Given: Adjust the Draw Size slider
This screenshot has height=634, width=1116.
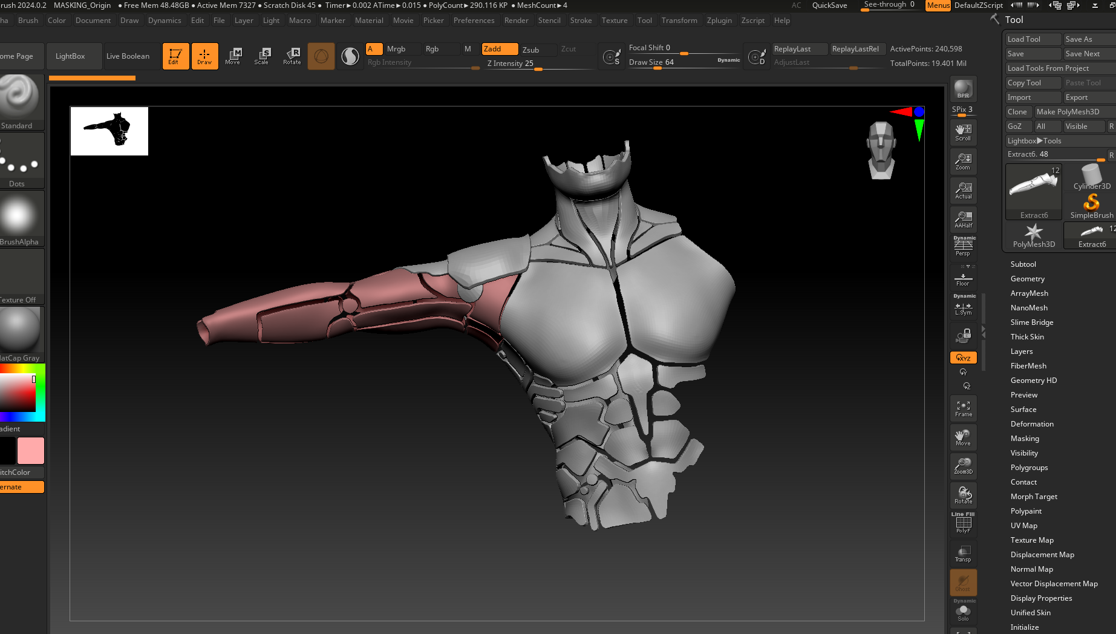Looking at the screenshot, I should (684, 62).
